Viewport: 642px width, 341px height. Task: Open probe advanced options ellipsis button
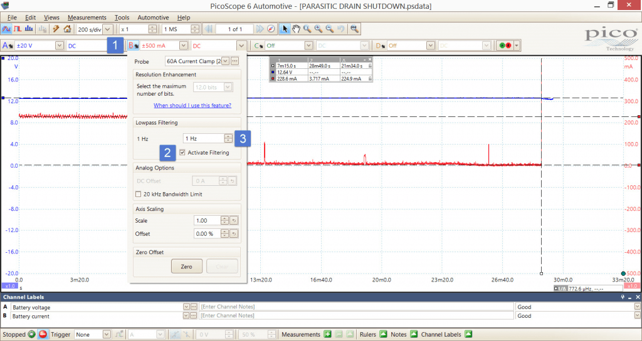[234, 61]
